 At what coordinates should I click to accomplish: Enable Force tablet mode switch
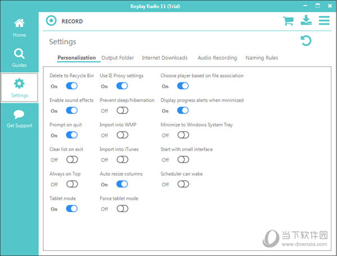[122, 208]
